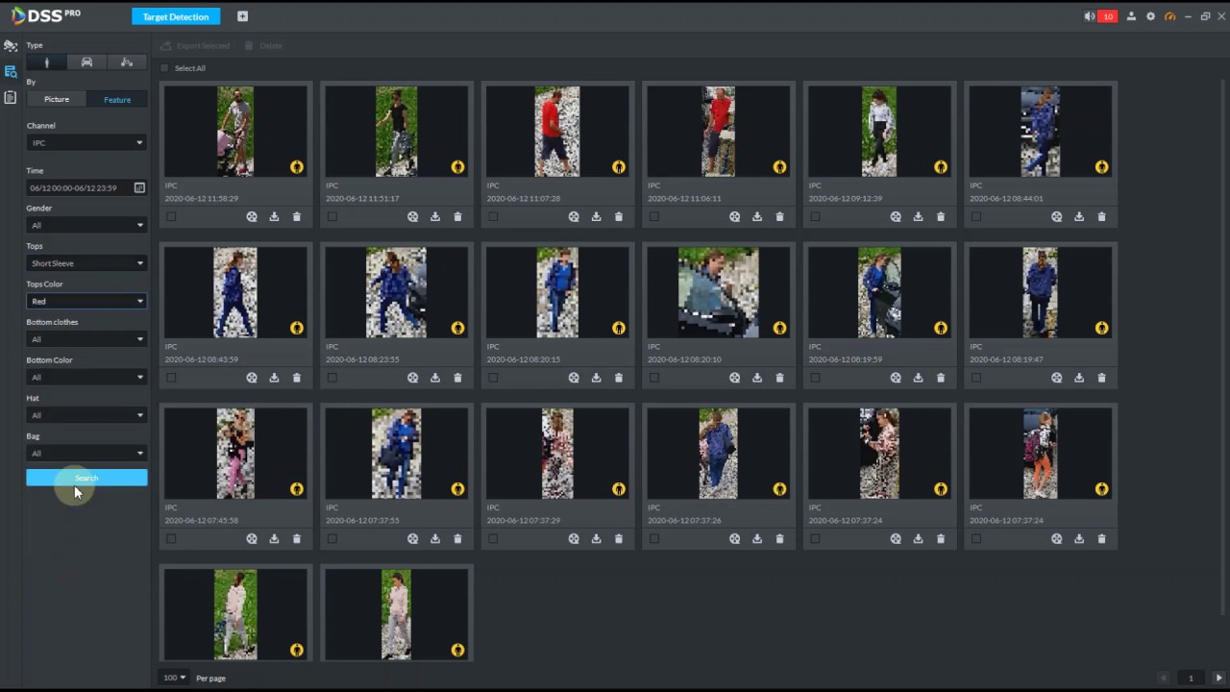This screenshot has width=1230, height=692.
Task: Check the box for the 08:19:47 result
Action: [976, 378]
